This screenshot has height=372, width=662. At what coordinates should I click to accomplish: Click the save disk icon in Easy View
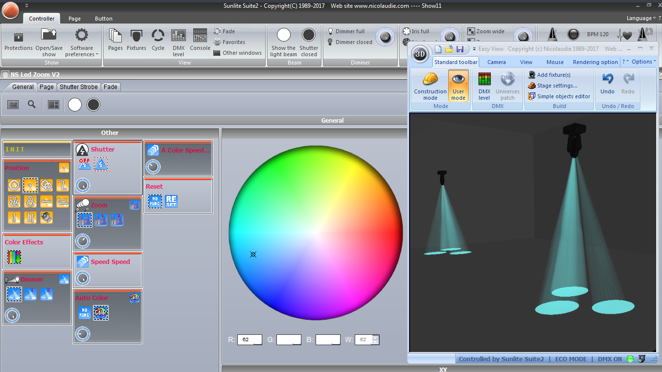460,49
